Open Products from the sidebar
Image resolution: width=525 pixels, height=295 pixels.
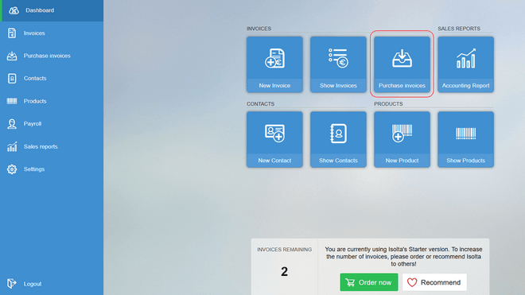[52, 101]
